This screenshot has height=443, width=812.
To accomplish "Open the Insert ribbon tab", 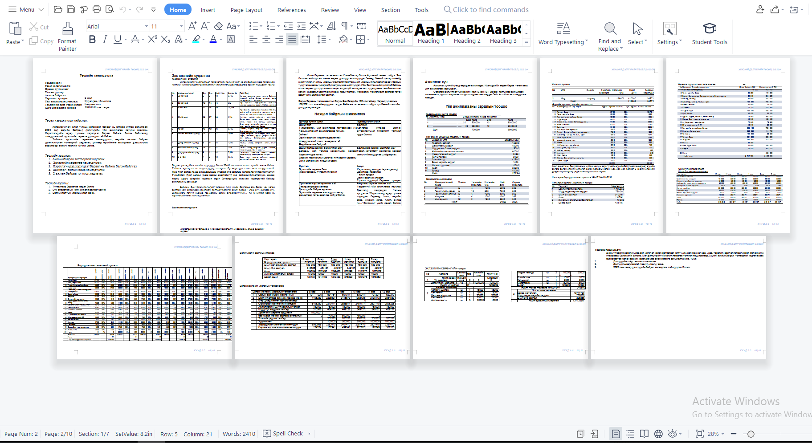I will (x=208, y=10).
